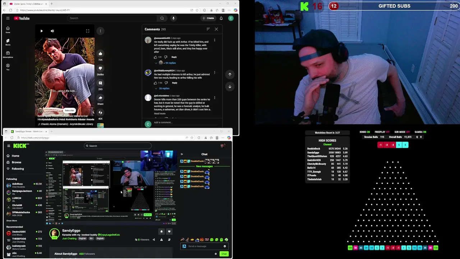Open options menu for orbitaldummy's comment
Screen dimensions: 460x259
[215, 73]
